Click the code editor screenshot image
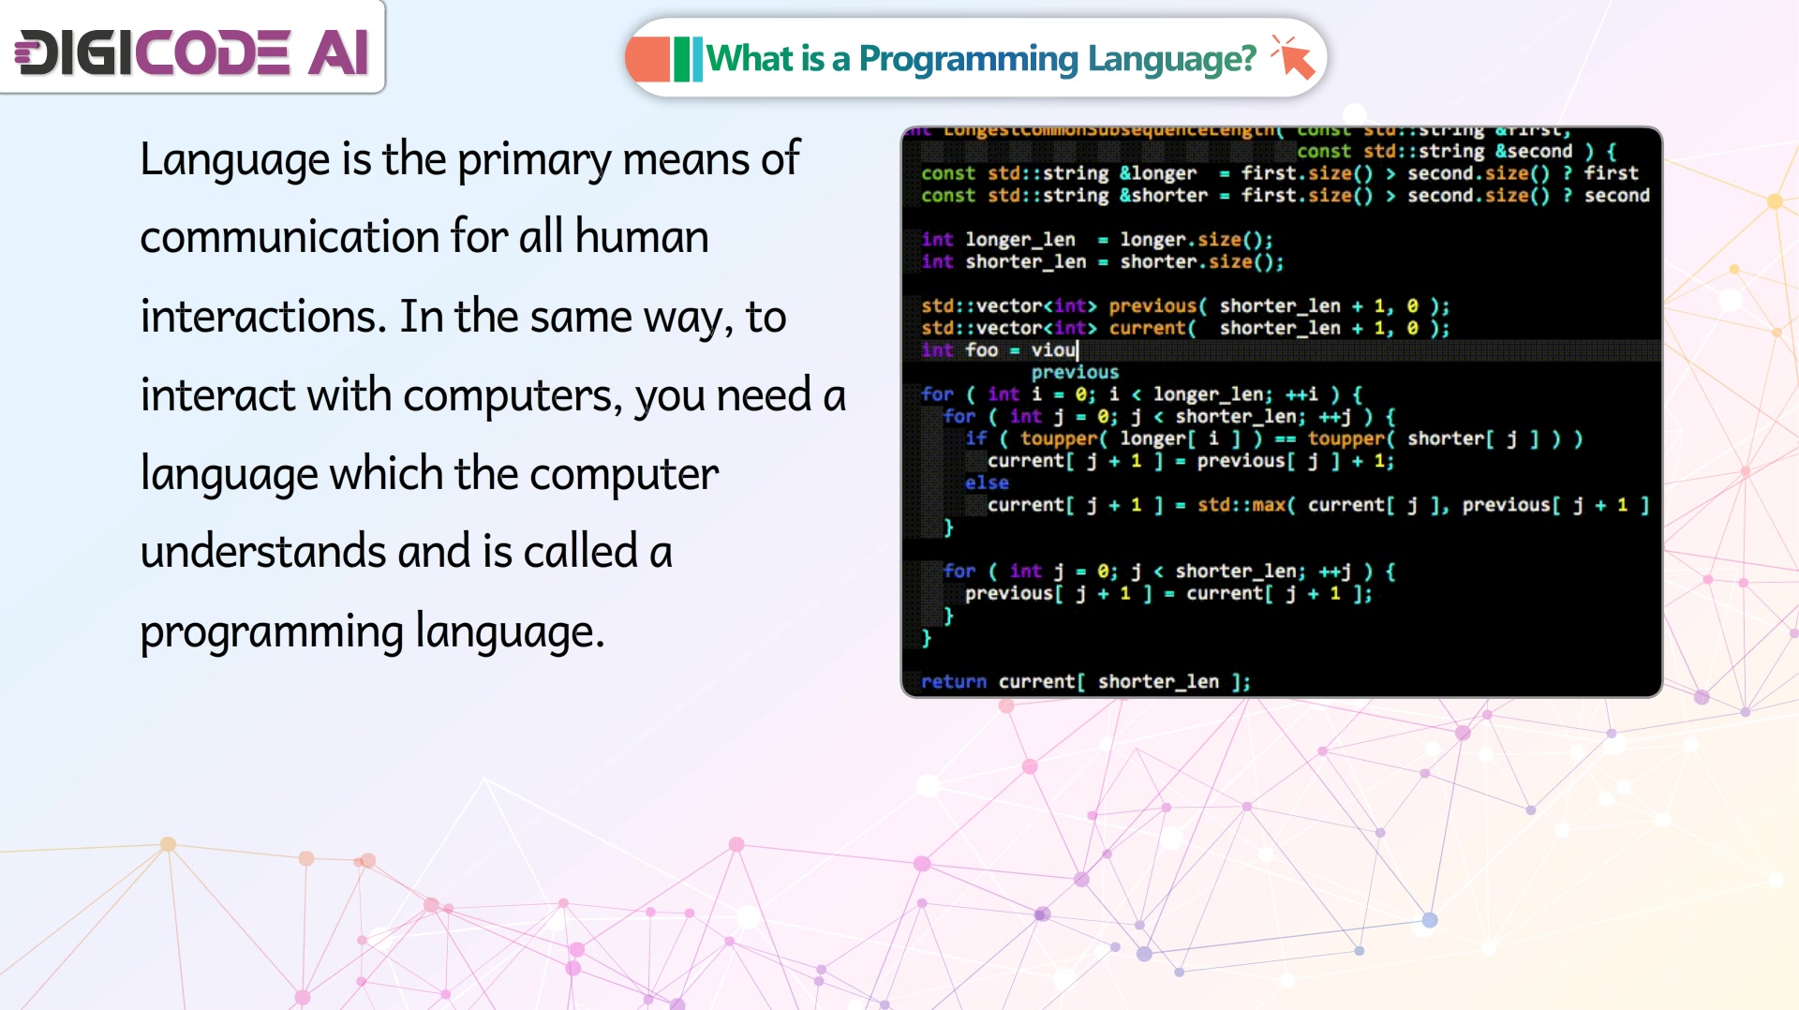The height and width of the screenshot is (1010, 1799). point(1281,412)
